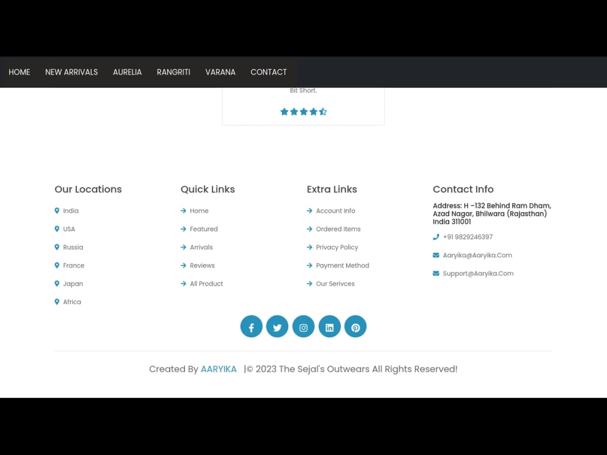Click the envelope icon beside Aaryika@Aaryika.Com

(436, 255)
